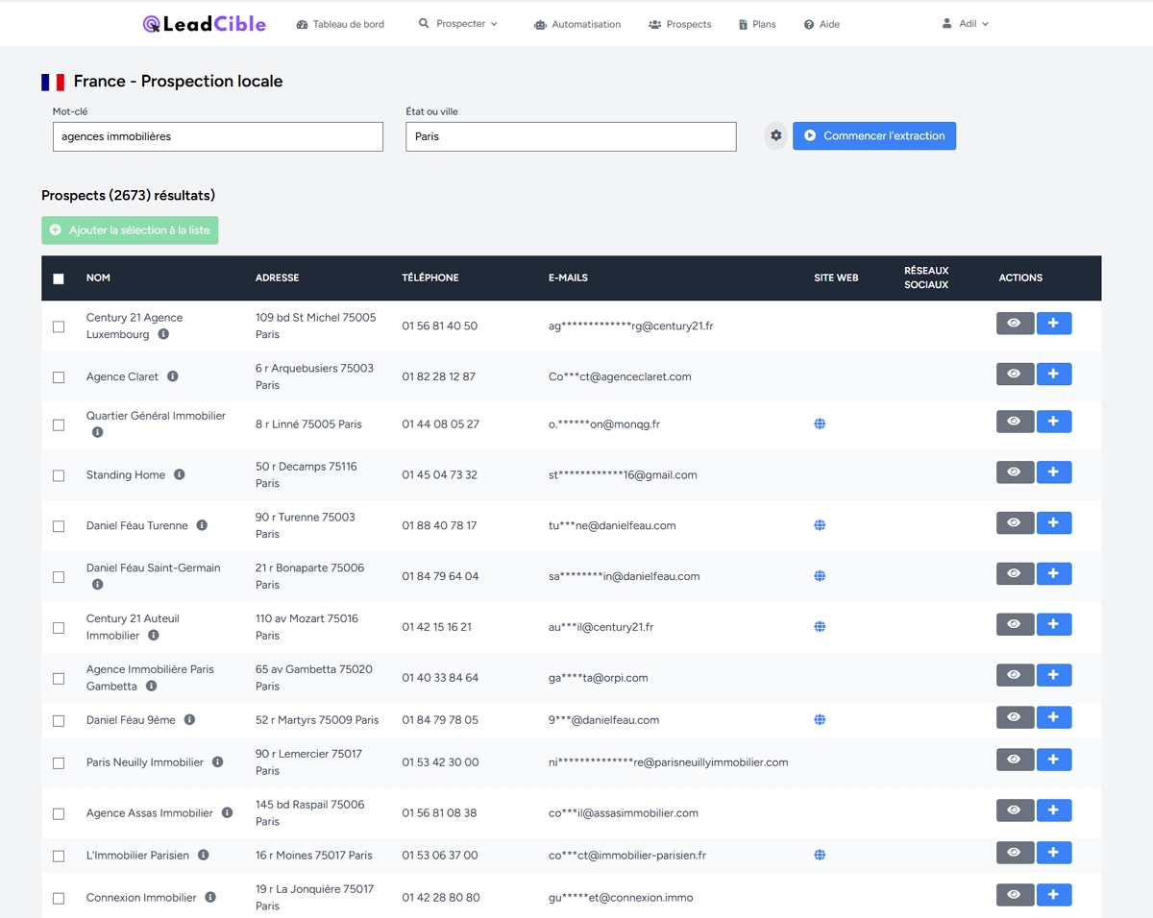
Task: Open the Adil user account dropdown
Action: (966, 24)
